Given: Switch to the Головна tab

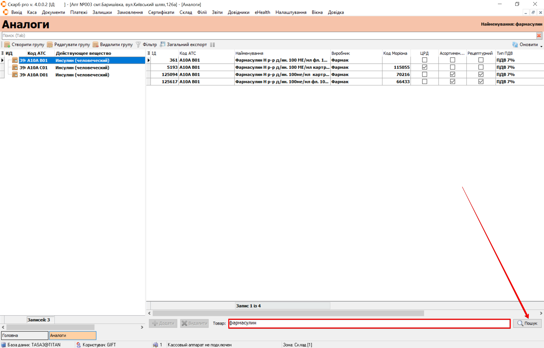Looking at the screenshot, I should (24, 335).
